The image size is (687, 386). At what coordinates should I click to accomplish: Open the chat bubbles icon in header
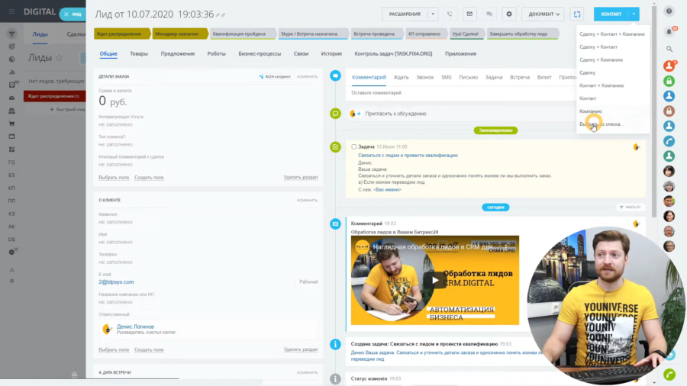click(489, 14)
